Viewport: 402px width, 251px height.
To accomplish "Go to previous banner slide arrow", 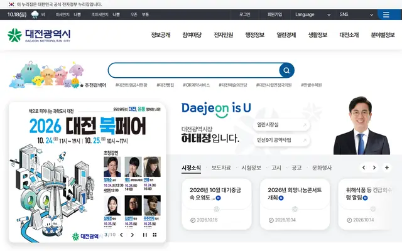I will (x=121, y=235).
